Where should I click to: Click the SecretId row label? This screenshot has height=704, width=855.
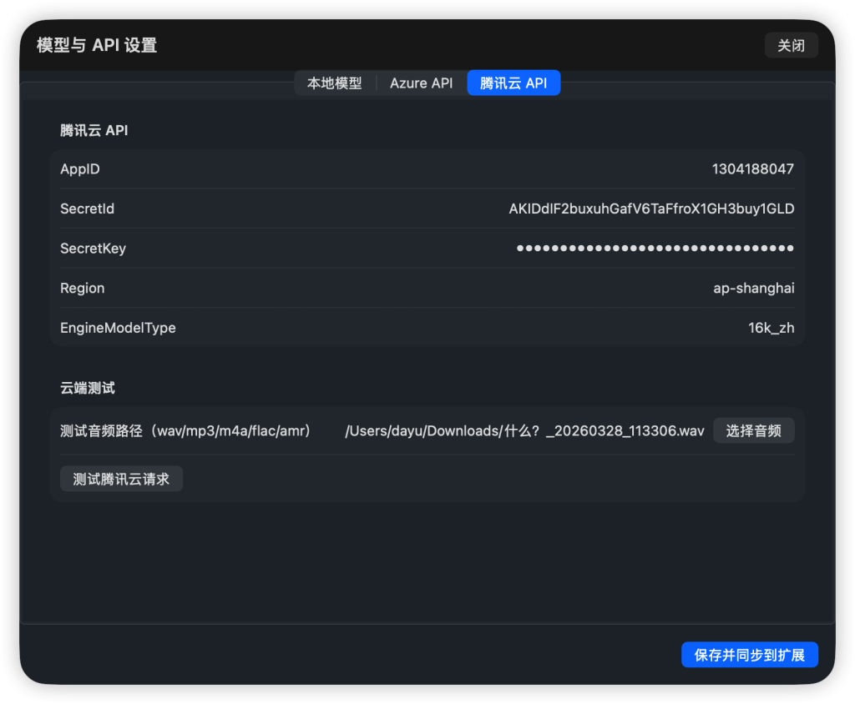pos(87,209)
